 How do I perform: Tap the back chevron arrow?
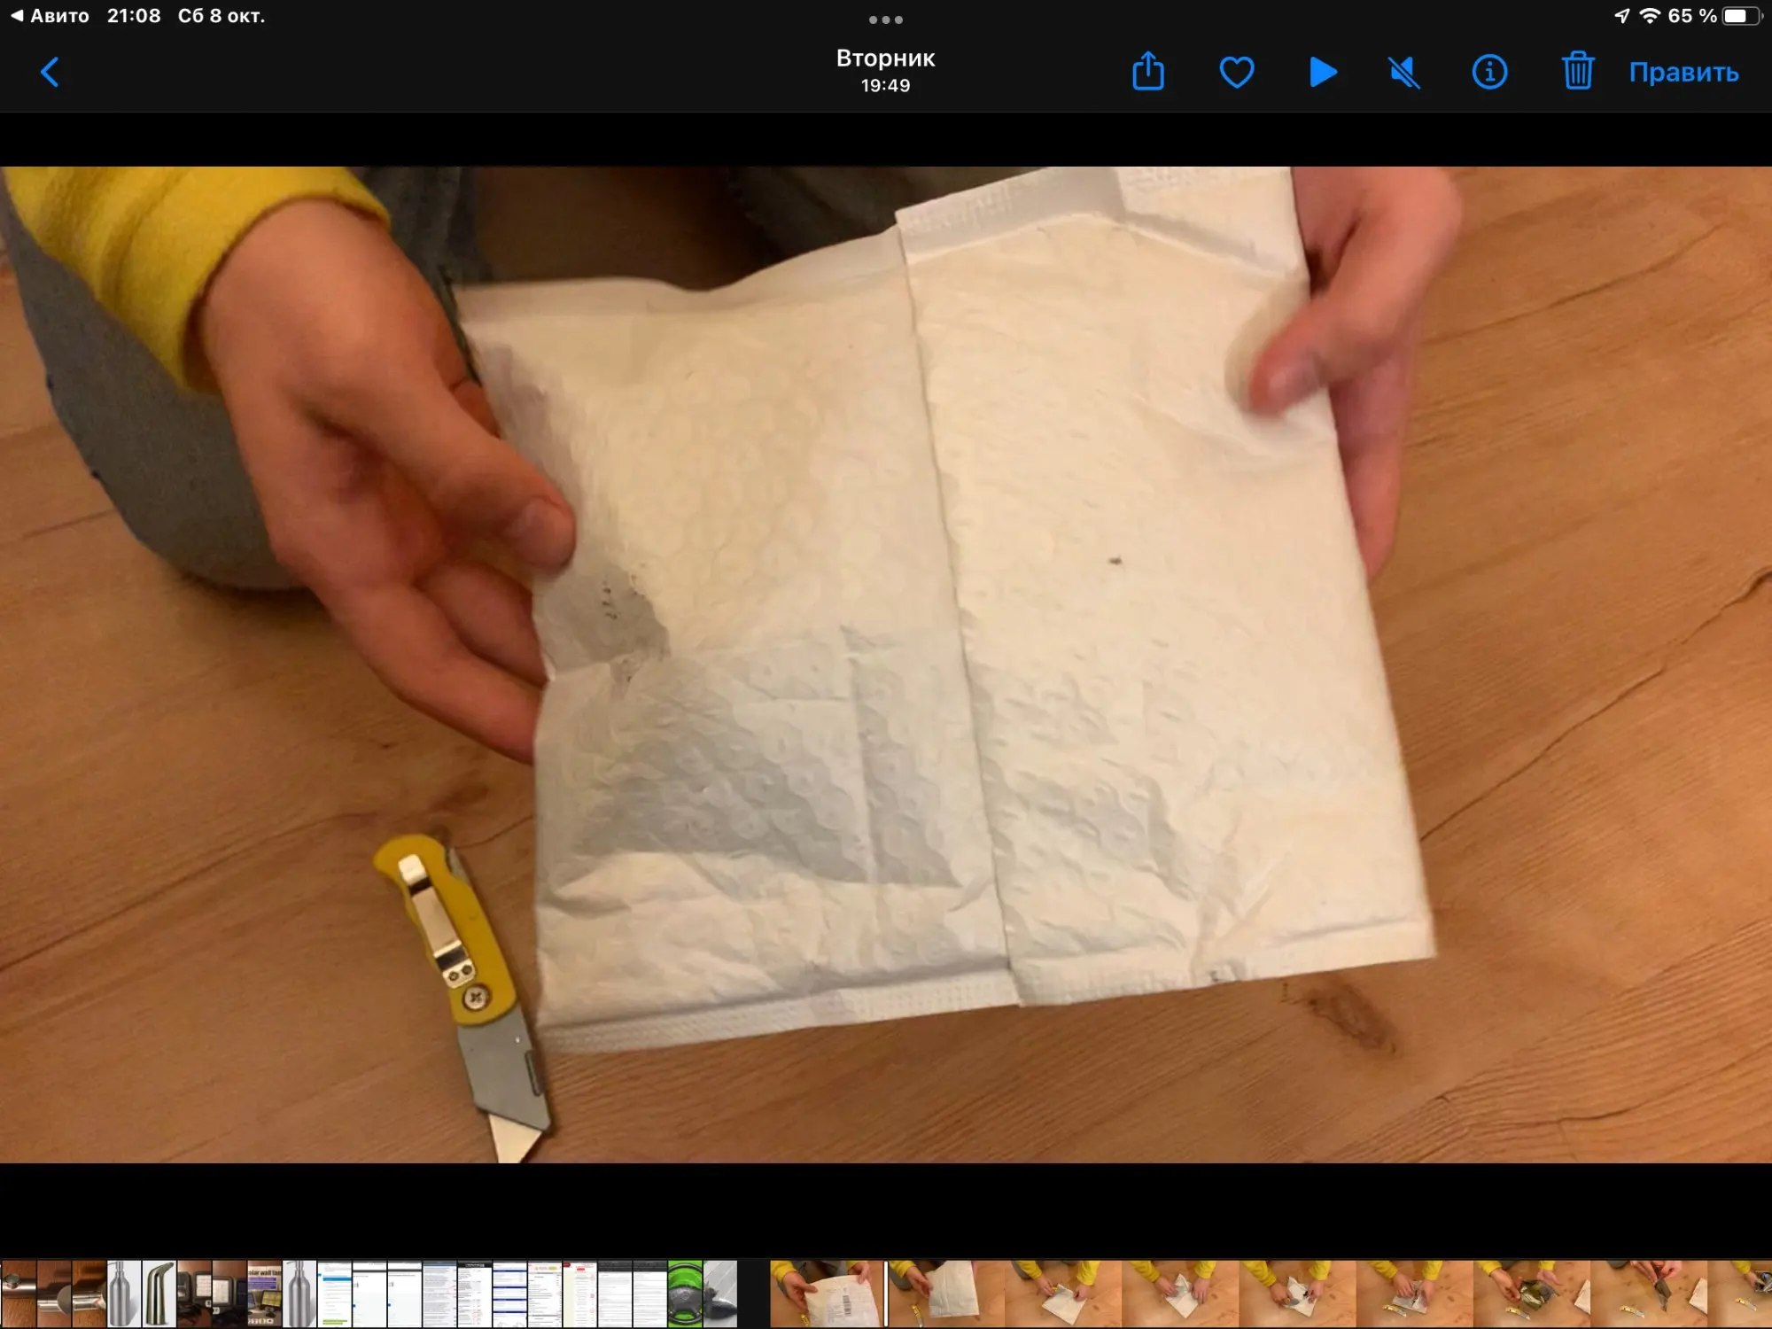pos(51,73)
